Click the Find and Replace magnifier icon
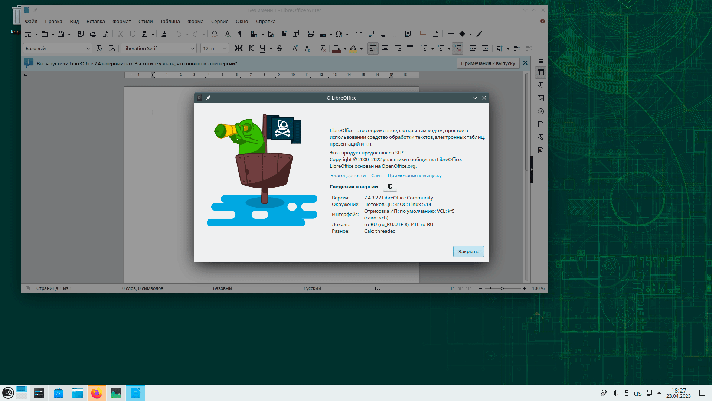Viewport: 712px width, 401px height. click(215, 34)
